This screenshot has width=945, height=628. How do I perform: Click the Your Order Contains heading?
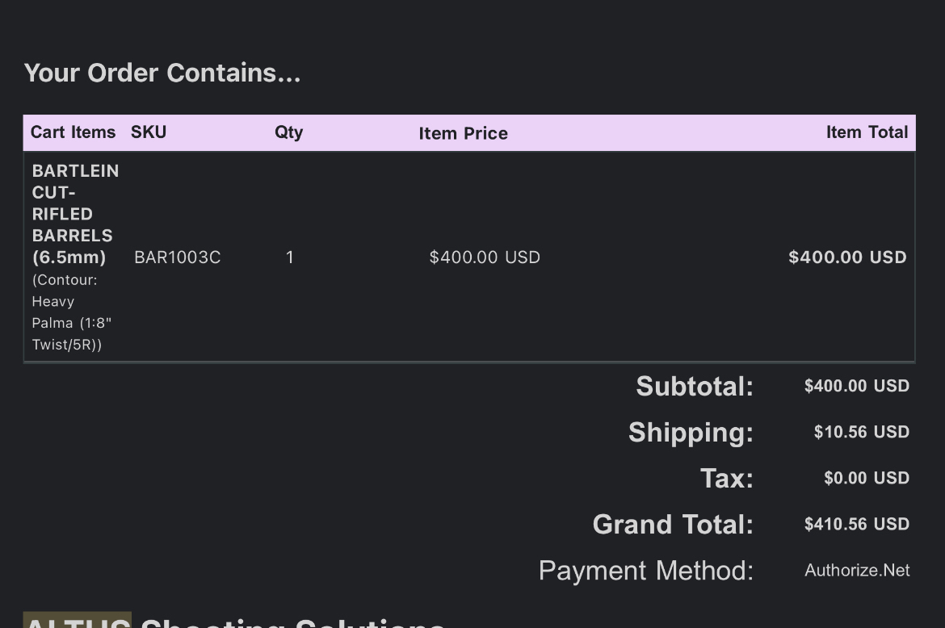162,73
